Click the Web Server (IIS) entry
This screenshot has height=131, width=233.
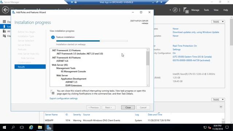[x=60, y=65]
